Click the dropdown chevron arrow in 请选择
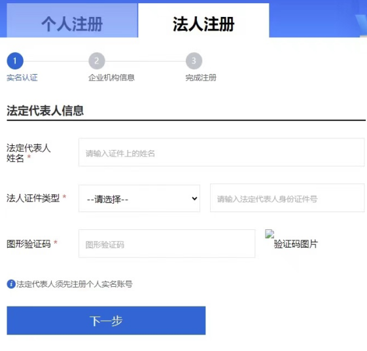The width and height of the screenshot is (367, 351). (x=194, y=198)
